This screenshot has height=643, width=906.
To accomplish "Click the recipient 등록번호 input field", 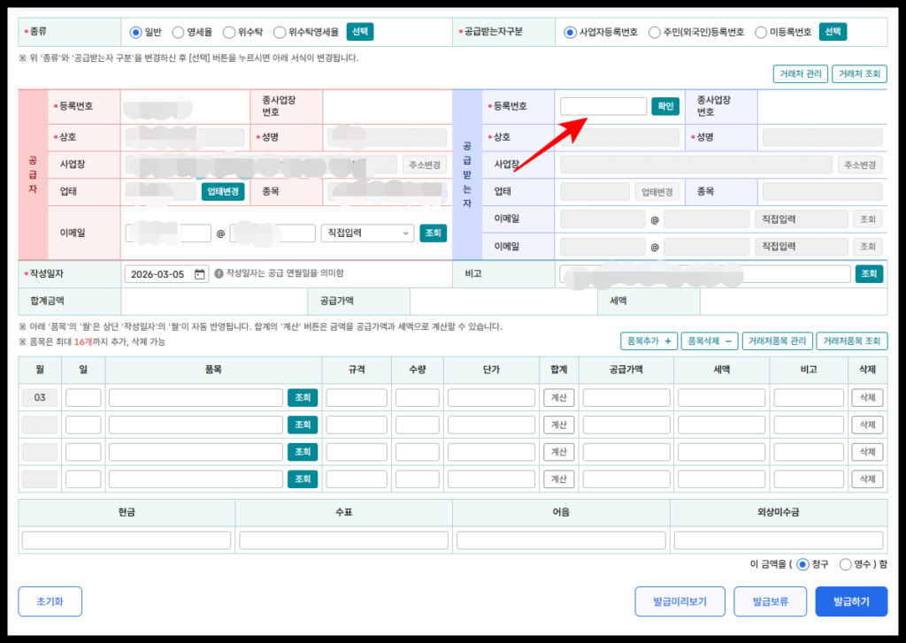I will pyautogui.click(x=603, y=106).
